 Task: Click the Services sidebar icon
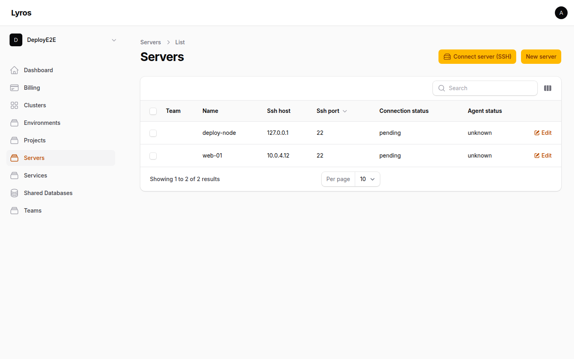[x=14, y=176]
